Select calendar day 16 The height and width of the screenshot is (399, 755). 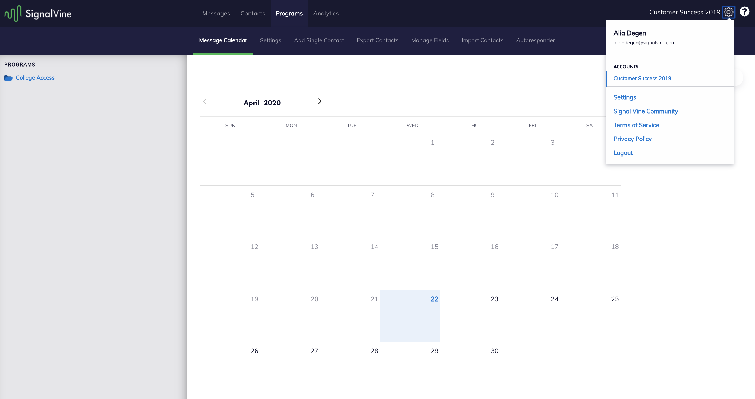pos(470,264)
